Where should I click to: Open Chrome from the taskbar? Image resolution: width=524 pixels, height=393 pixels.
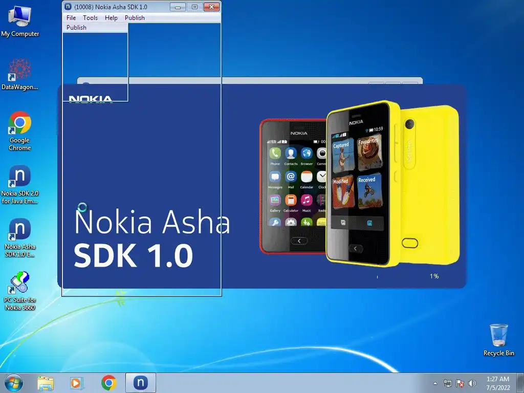108,383
